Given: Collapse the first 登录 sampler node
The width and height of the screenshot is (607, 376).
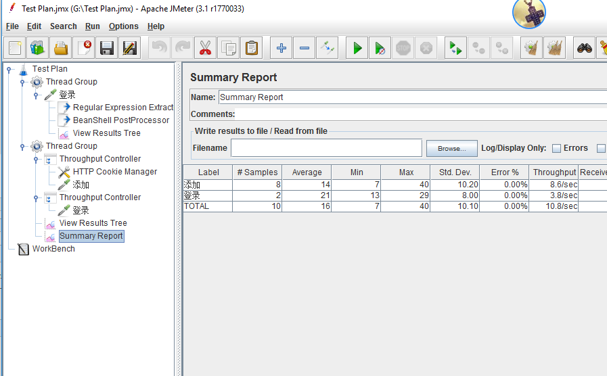Looking at the screenshot, I should click(36, 95).
